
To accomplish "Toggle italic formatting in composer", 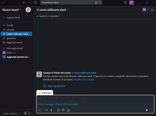I will tap(45, 98).
